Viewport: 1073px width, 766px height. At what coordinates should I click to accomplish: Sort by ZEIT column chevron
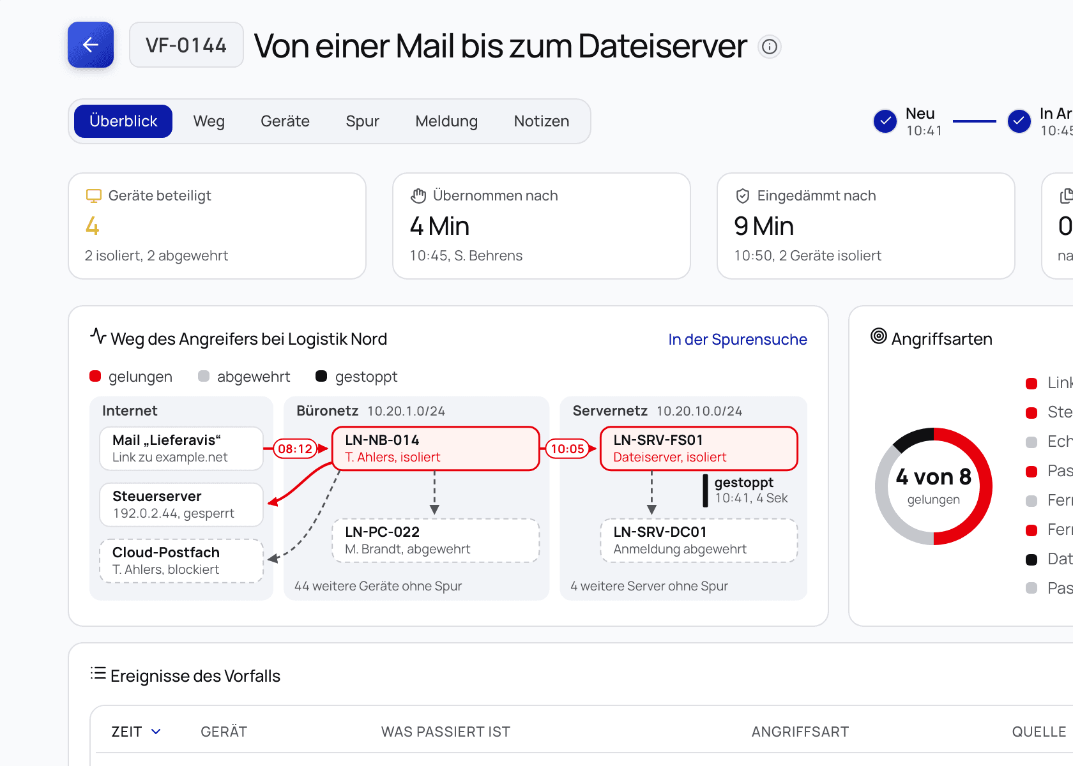[156, 732]
